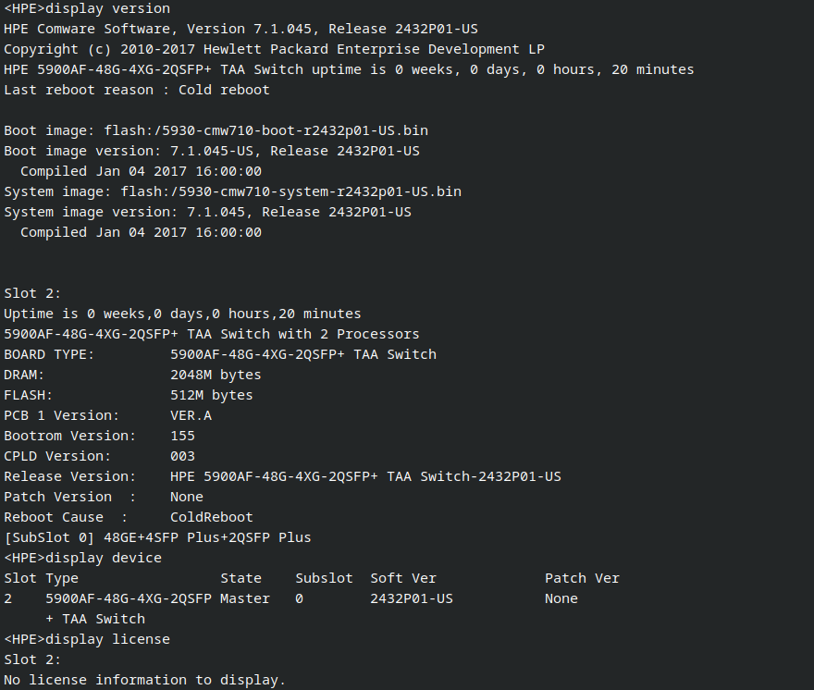Click the 'display version' command text
The width and height of the screenshot is (814, 690).
[x=107, y=8]
